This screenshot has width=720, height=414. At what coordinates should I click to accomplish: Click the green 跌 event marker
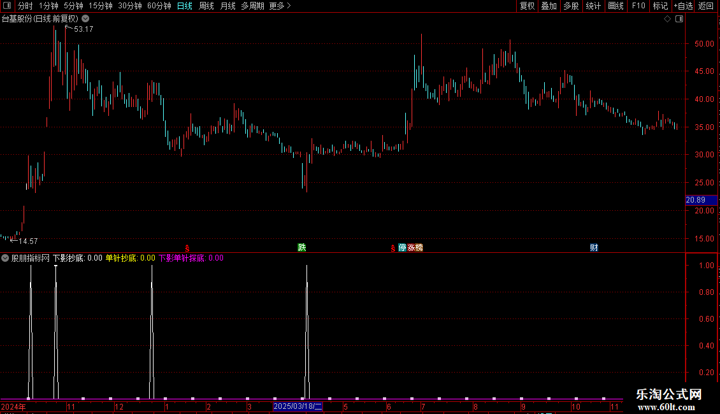(x=301, y=247)
